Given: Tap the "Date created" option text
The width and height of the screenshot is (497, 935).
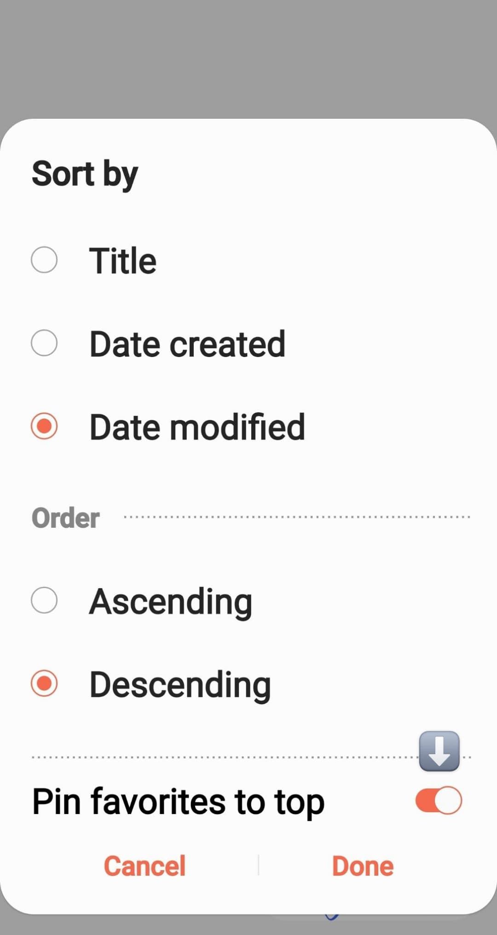Looking at the screenshot, I should coord(187,344).
